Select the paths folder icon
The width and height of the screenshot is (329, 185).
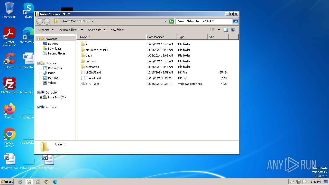tap(83, 55)
